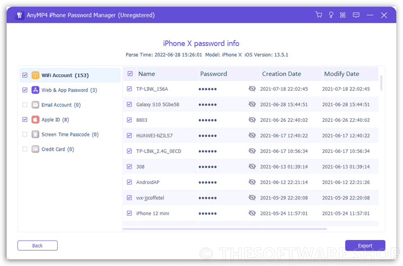Show password for 308 network
403x266 pixels.
252,166
